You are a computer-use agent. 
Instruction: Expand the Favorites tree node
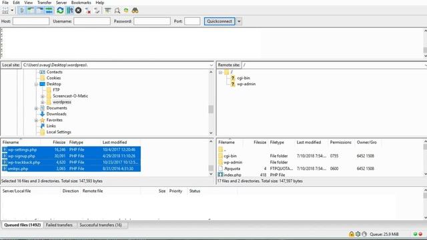click(36, 120)
